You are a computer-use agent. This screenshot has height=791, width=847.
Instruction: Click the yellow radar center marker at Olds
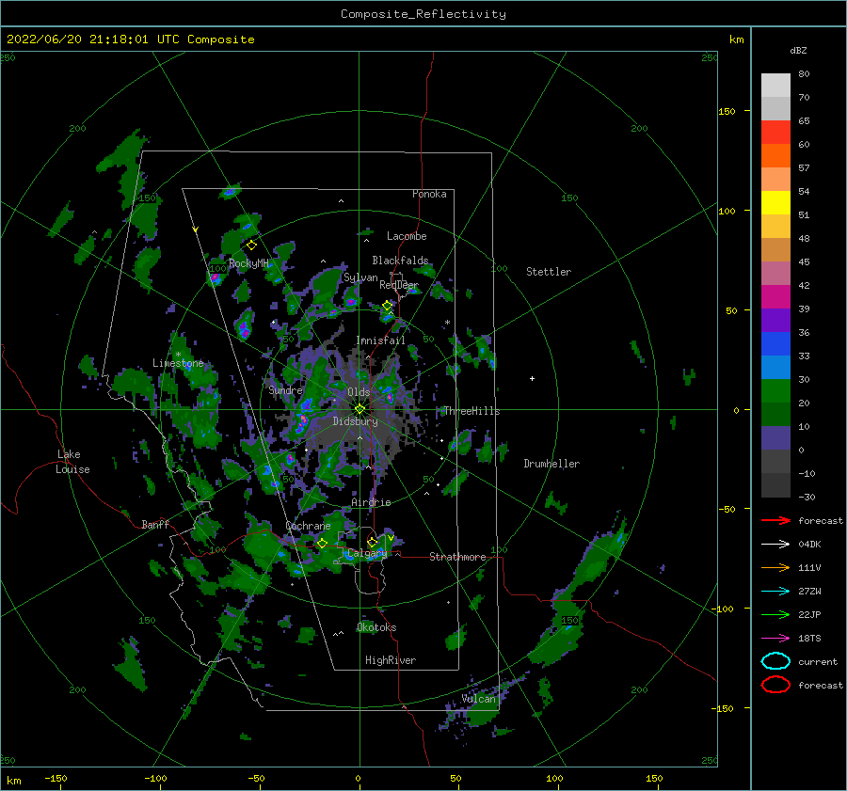360,409
